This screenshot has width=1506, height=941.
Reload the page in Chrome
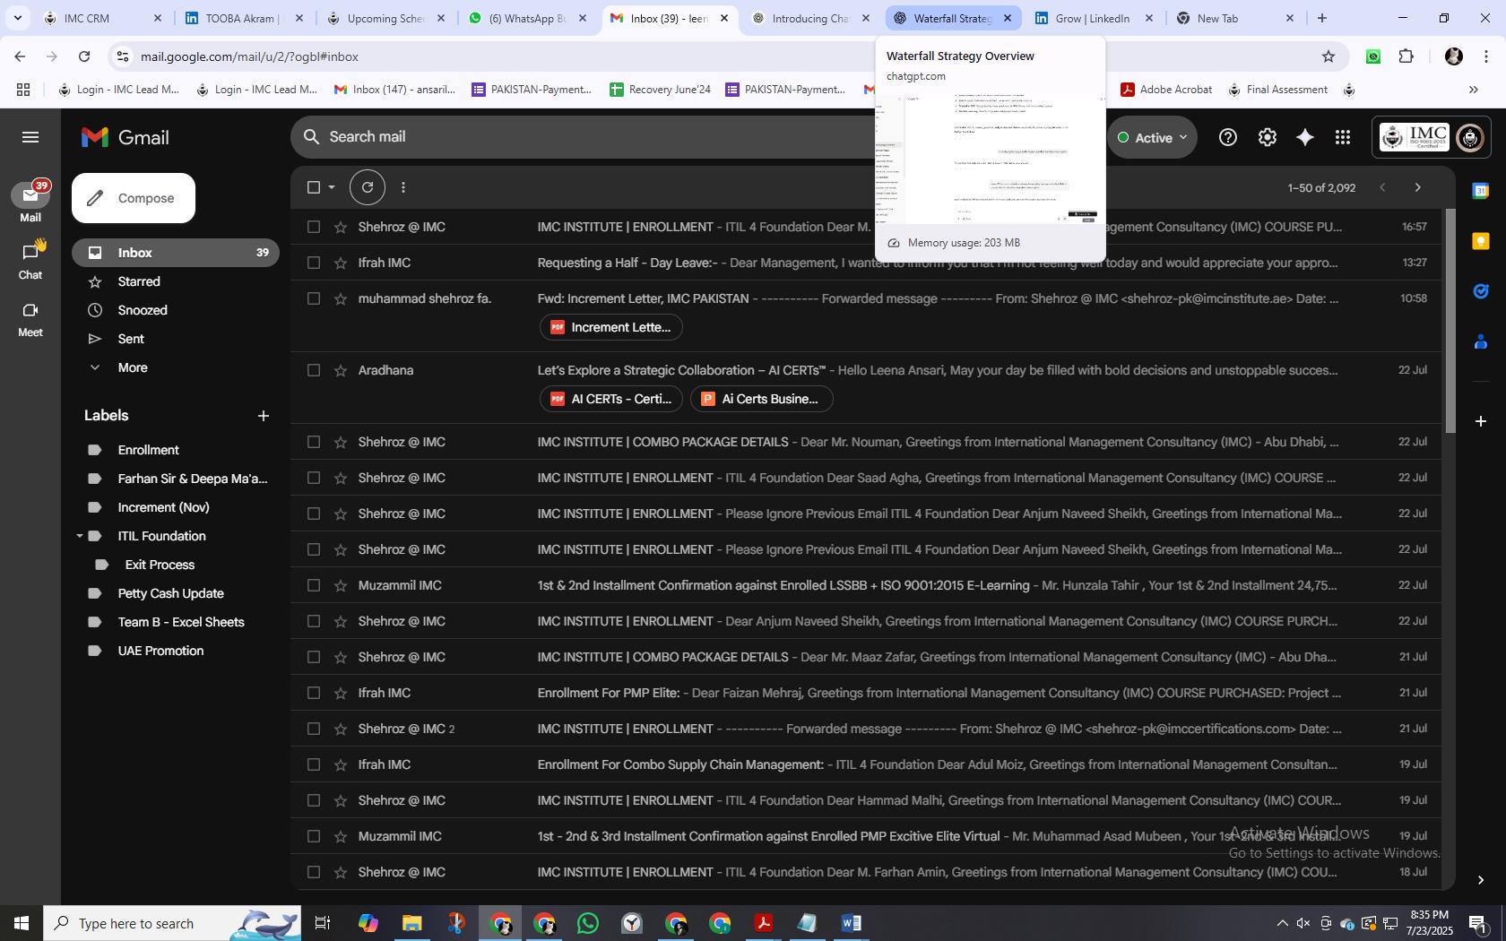pyautogui.click(x=84, y=56)
